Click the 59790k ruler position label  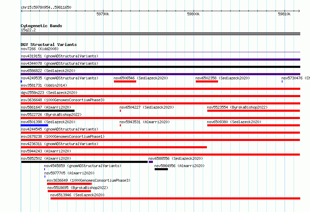[103, 14]
